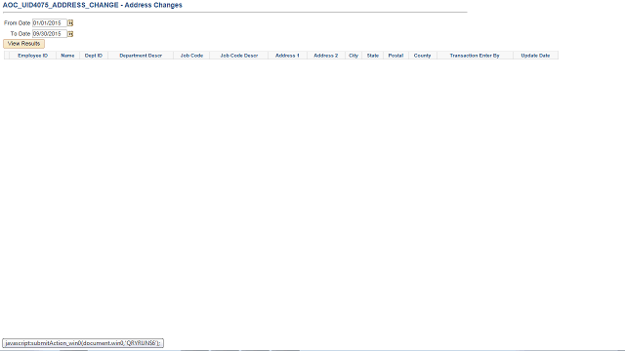Sort by the City column header

(x=354, y=56)
